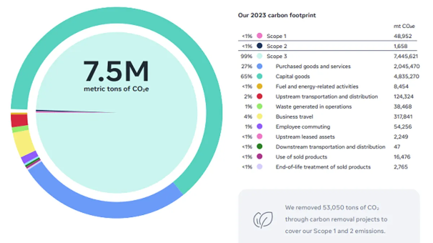Viewport: 433px width, 243px height.
Task: Click the lavender End-of-life color swatch
Action: coord(259,167)
